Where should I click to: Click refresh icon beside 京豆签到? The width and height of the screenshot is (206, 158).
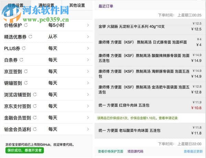[26, 71]
